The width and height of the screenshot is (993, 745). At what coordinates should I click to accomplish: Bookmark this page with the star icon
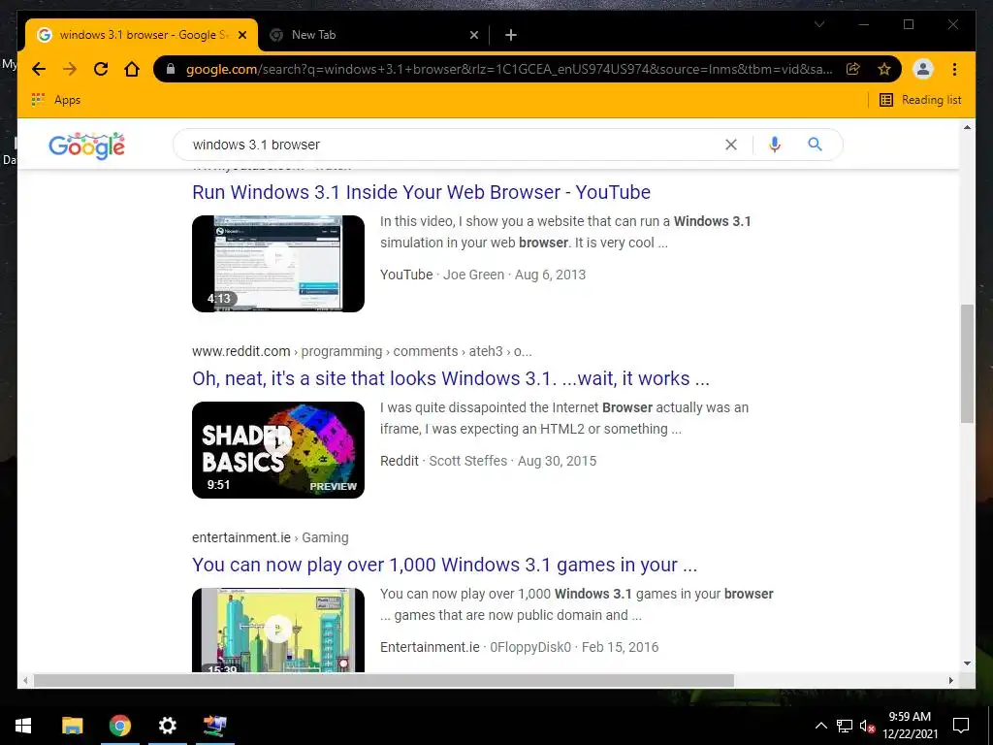[884, 69]
